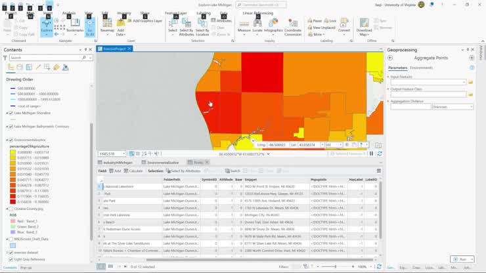The image size is (486, 273).
Task: Browse for Input Features folder icon
Action: (x=471, y=82)
